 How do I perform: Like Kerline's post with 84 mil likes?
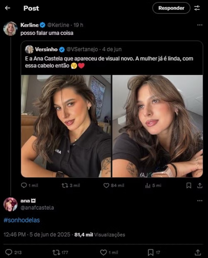[x=106, y=186]
